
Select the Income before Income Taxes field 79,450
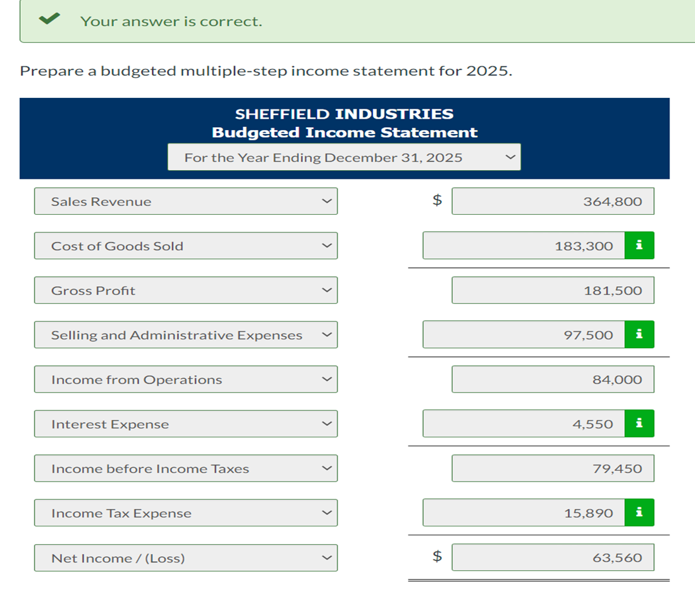[x=553, y=468]
